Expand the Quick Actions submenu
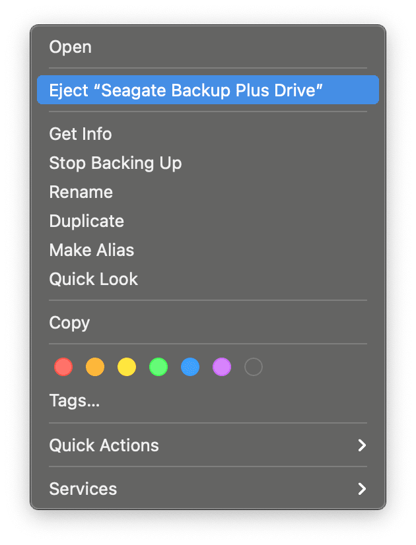The image size is (416, 545). 104,445
